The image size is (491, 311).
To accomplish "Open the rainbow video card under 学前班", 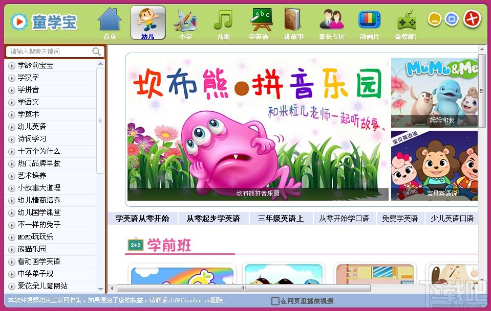I will [x=182, y=275].
